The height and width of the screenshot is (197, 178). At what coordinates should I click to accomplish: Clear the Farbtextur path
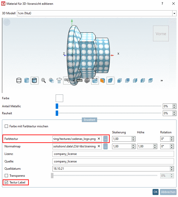click(99, 139)
